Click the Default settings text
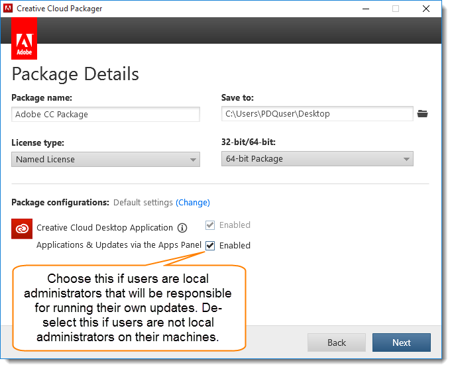 tap(143, 203)
